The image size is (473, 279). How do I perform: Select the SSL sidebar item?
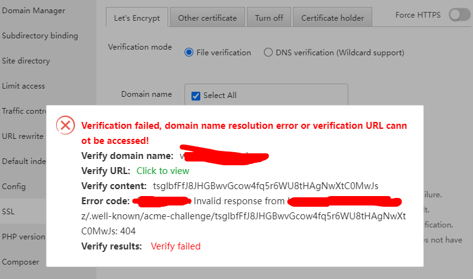coord(8,212)
